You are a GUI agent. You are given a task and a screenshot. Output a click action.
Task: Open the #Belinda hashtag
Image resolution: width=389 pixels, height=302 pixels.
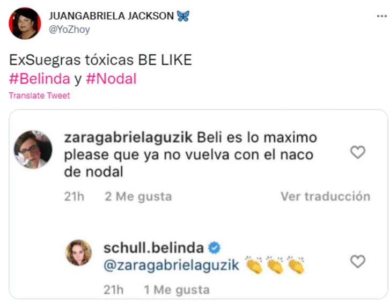[40, 79]
